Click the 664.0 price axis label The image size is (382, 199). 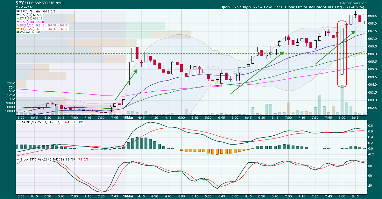point(373,85)
